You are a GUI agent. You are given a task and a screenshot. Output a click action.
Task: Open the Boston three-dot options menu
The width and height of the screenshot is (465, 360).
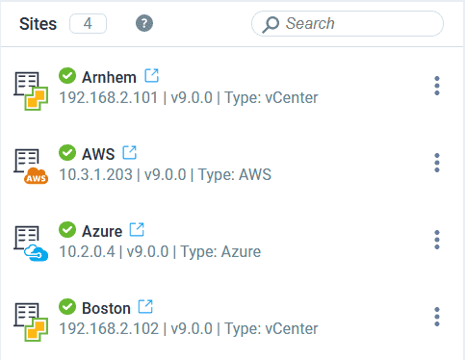[437, 317]
